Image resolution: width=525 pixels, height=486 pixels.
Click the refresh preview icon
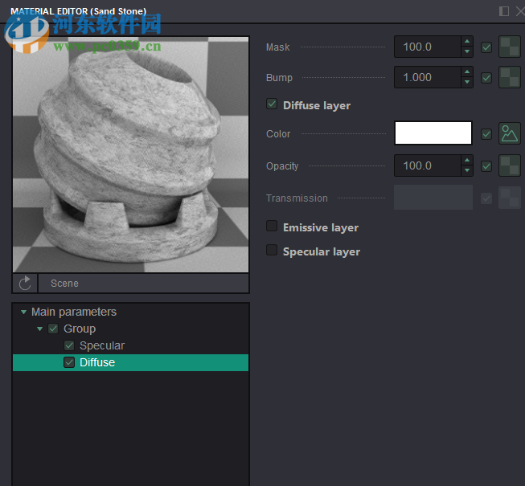(x=25, y=284)
